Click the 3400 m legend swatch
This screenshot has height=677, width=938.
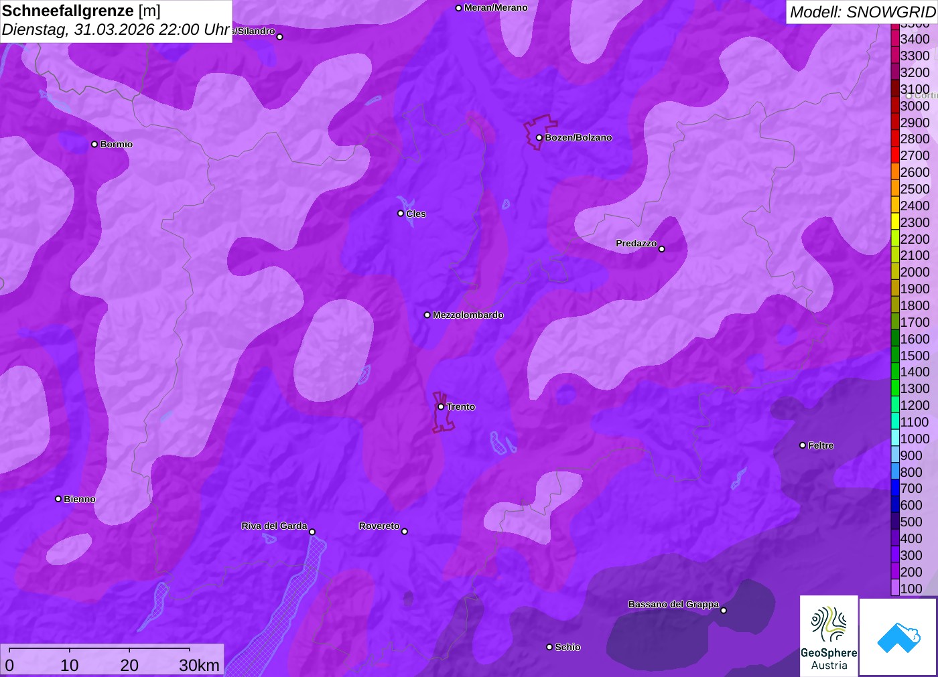[895, 39]
